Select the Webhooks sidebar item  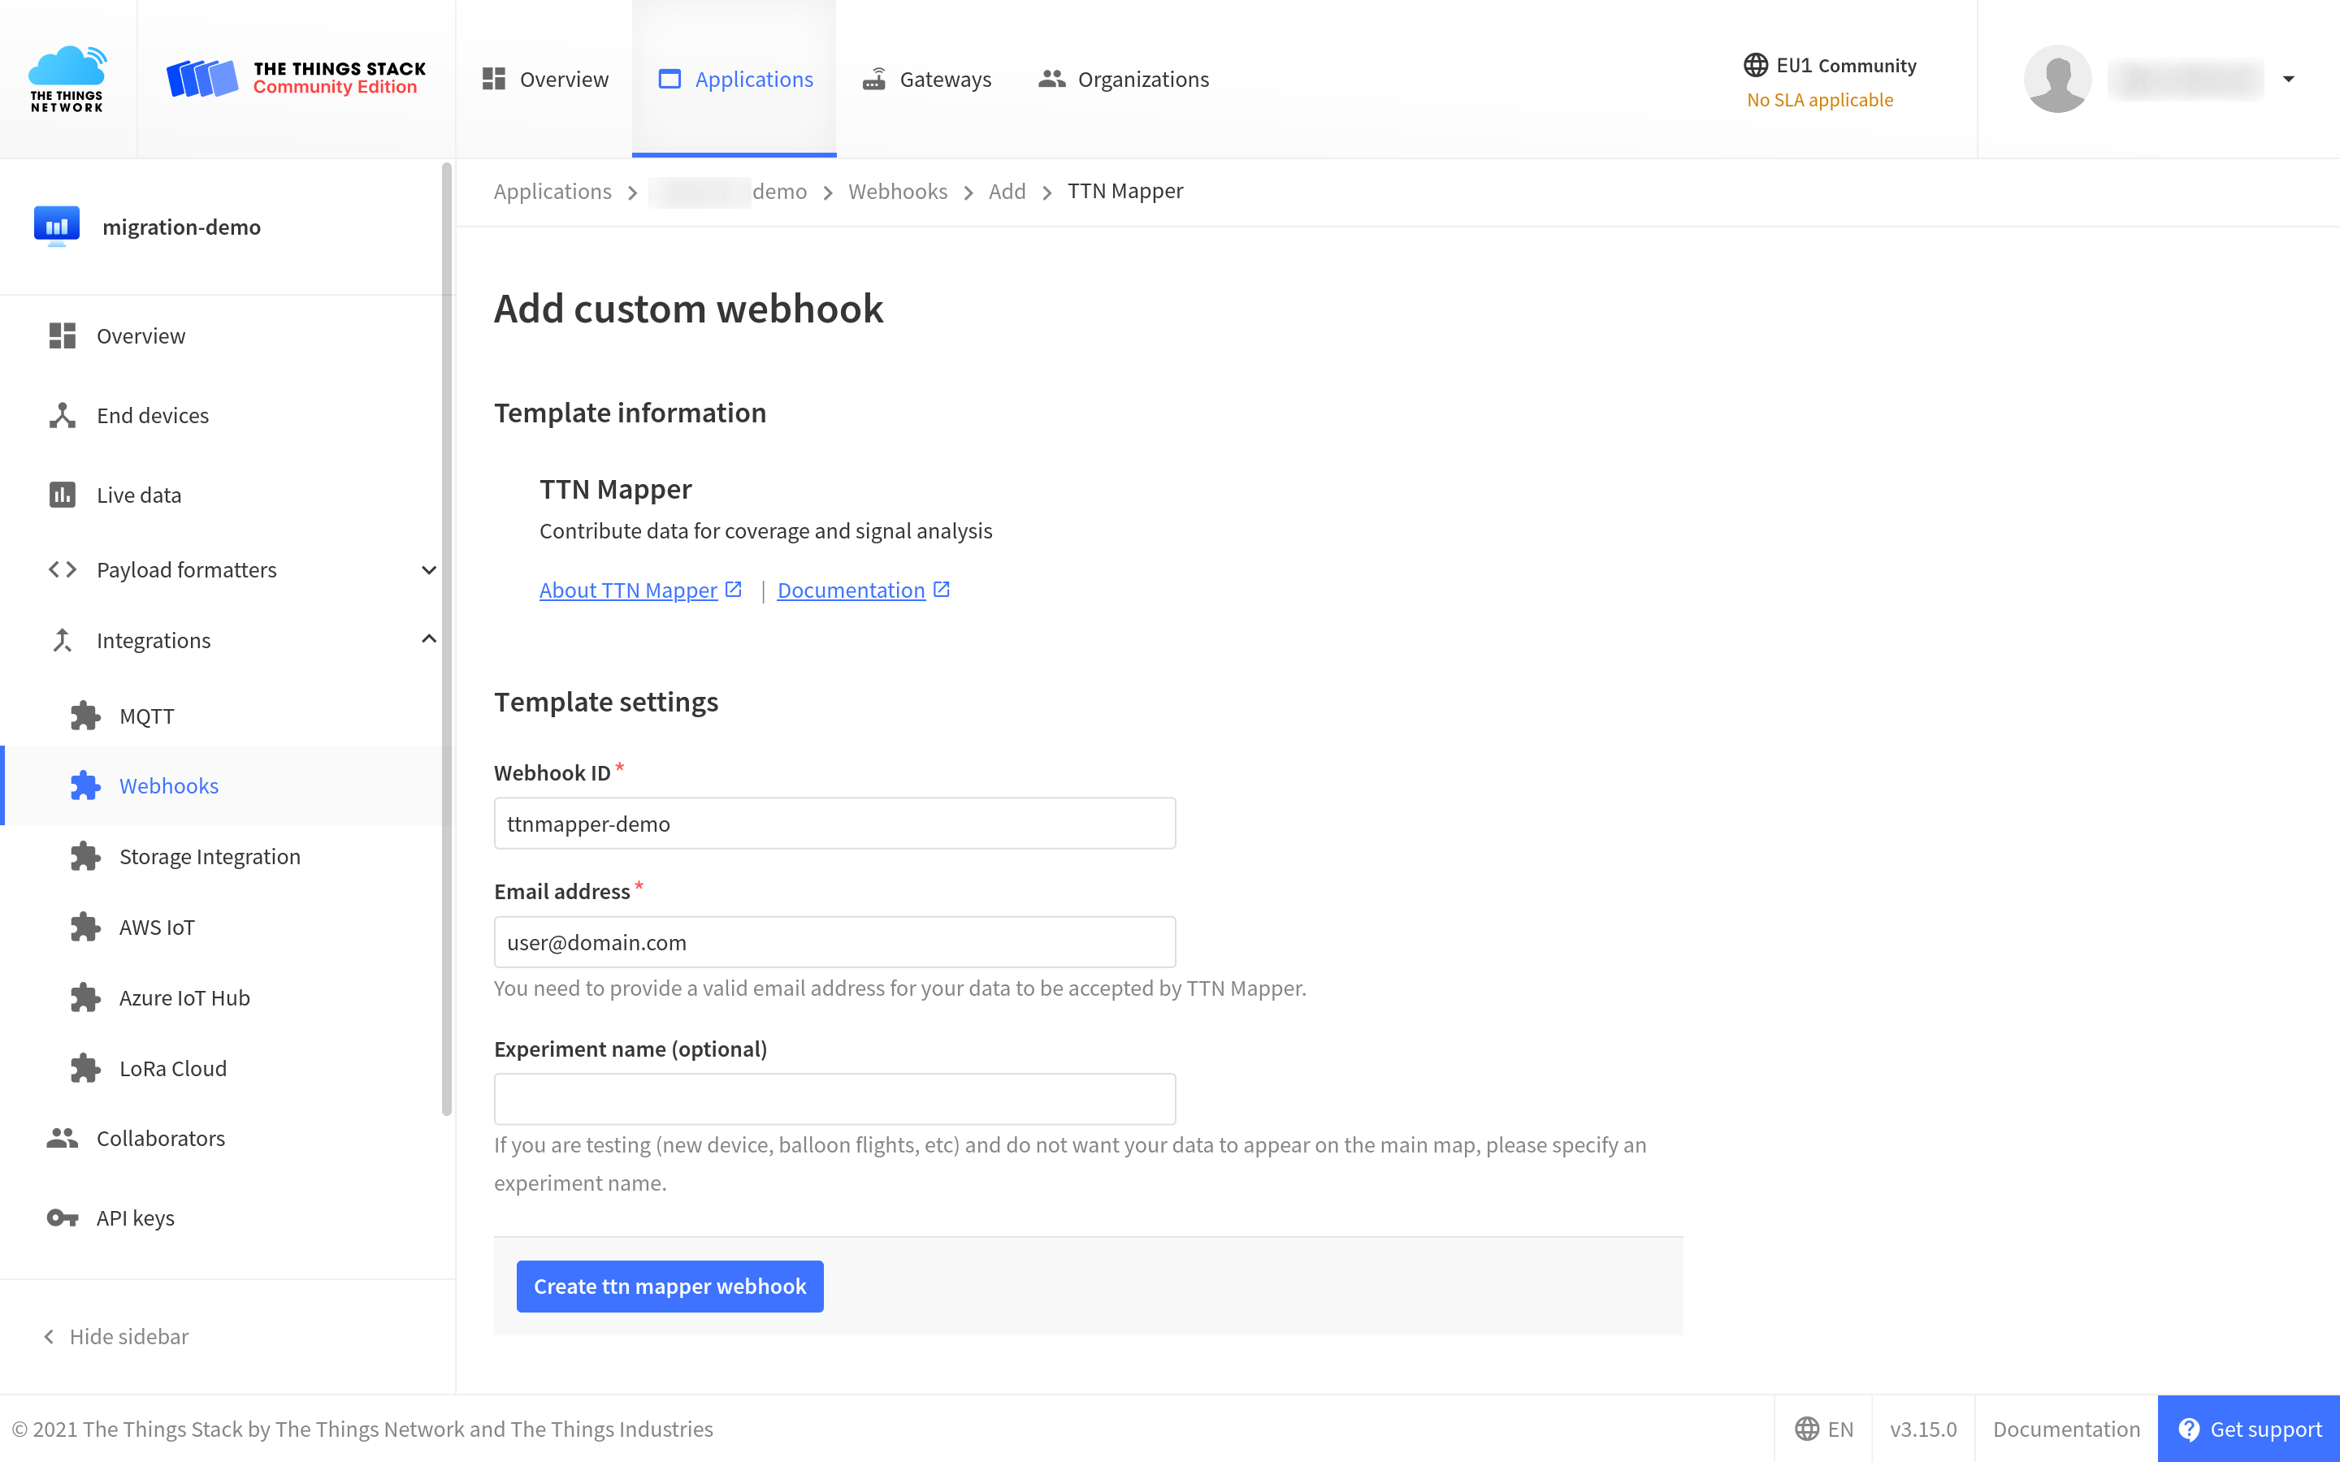click(x=168, y=785)
